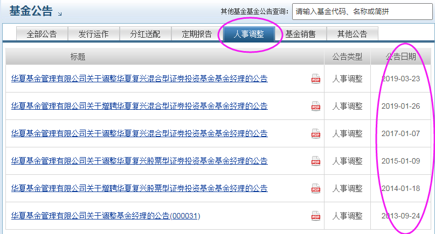Open 2019-03-23 调整华夏复兴混合型 fund manager announcement link
This screenshot has width=435, height=234.
(x=139, y=79)
